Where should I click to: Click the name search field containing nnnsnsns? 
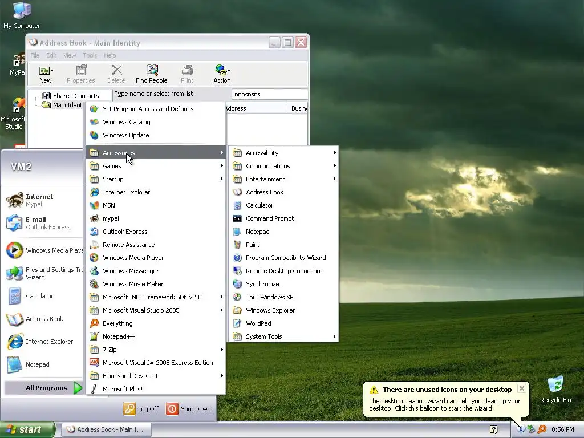tap(269, 94)
